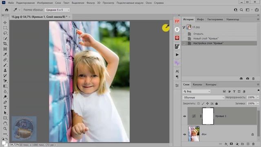
Task: Open the tool preset picker arrow
Action: (x=19, y=10)
